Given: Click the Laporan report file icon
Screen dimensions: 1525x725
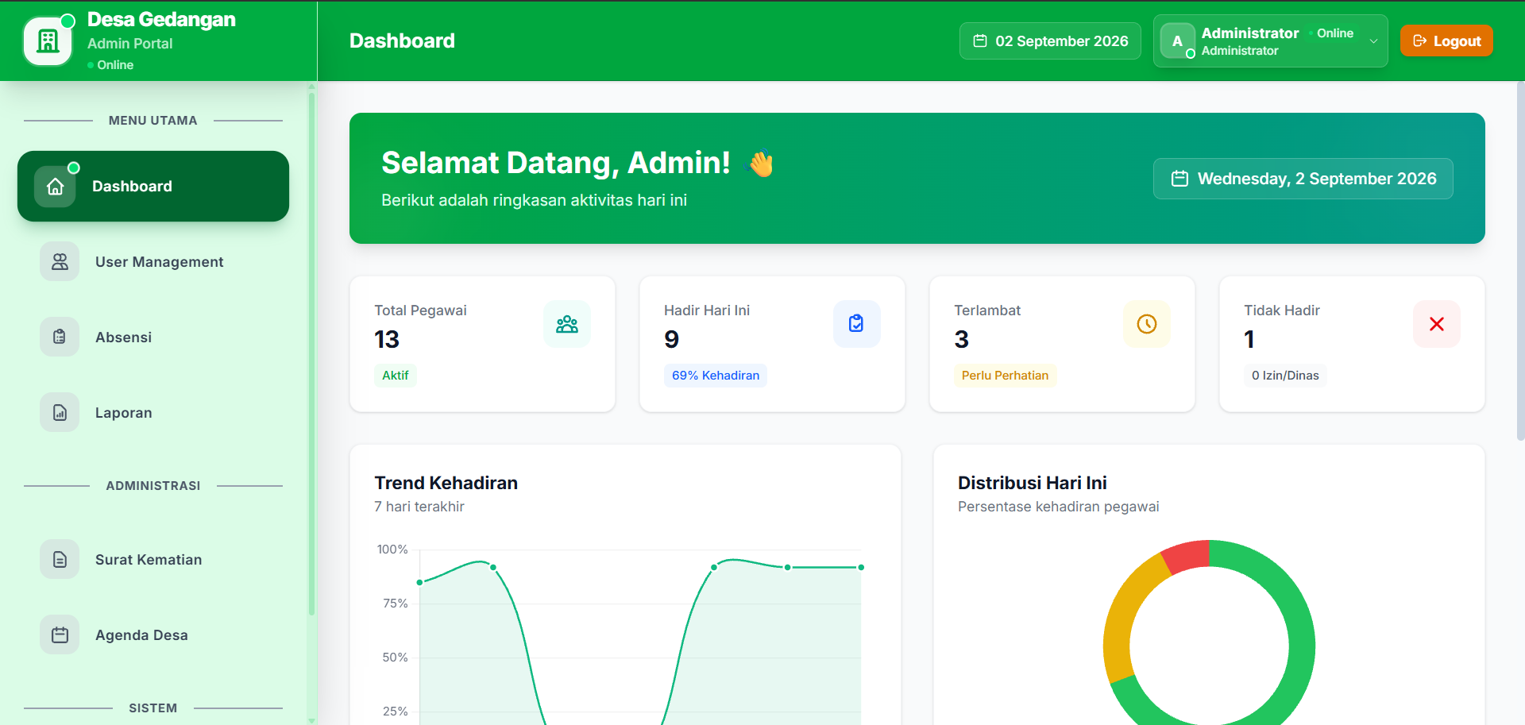Looking at the screenshot, I should [60, 413].
